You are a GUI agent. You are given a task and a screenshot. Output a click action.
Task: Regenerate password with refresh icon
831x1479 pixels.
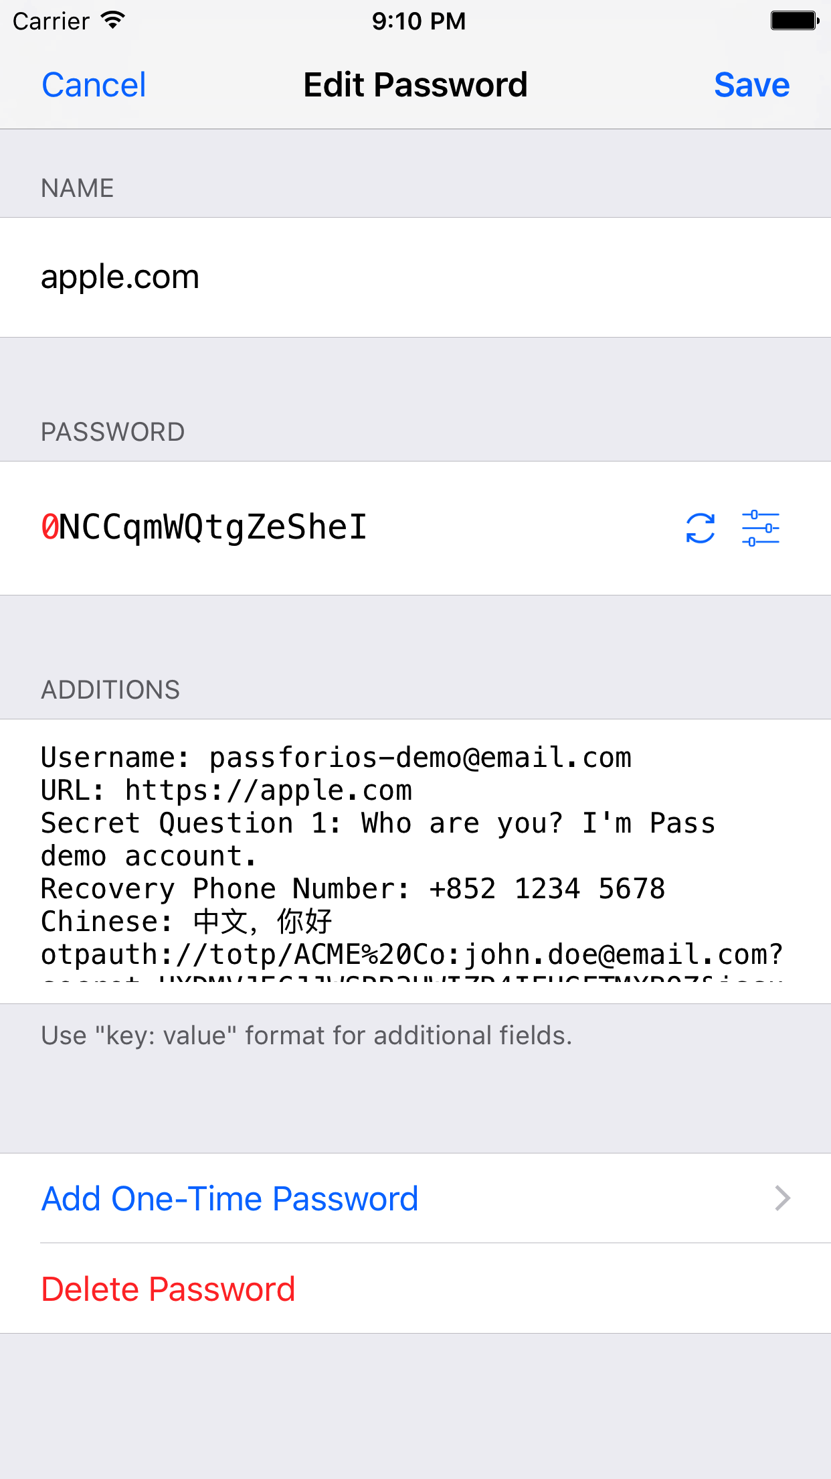(700, 528)
